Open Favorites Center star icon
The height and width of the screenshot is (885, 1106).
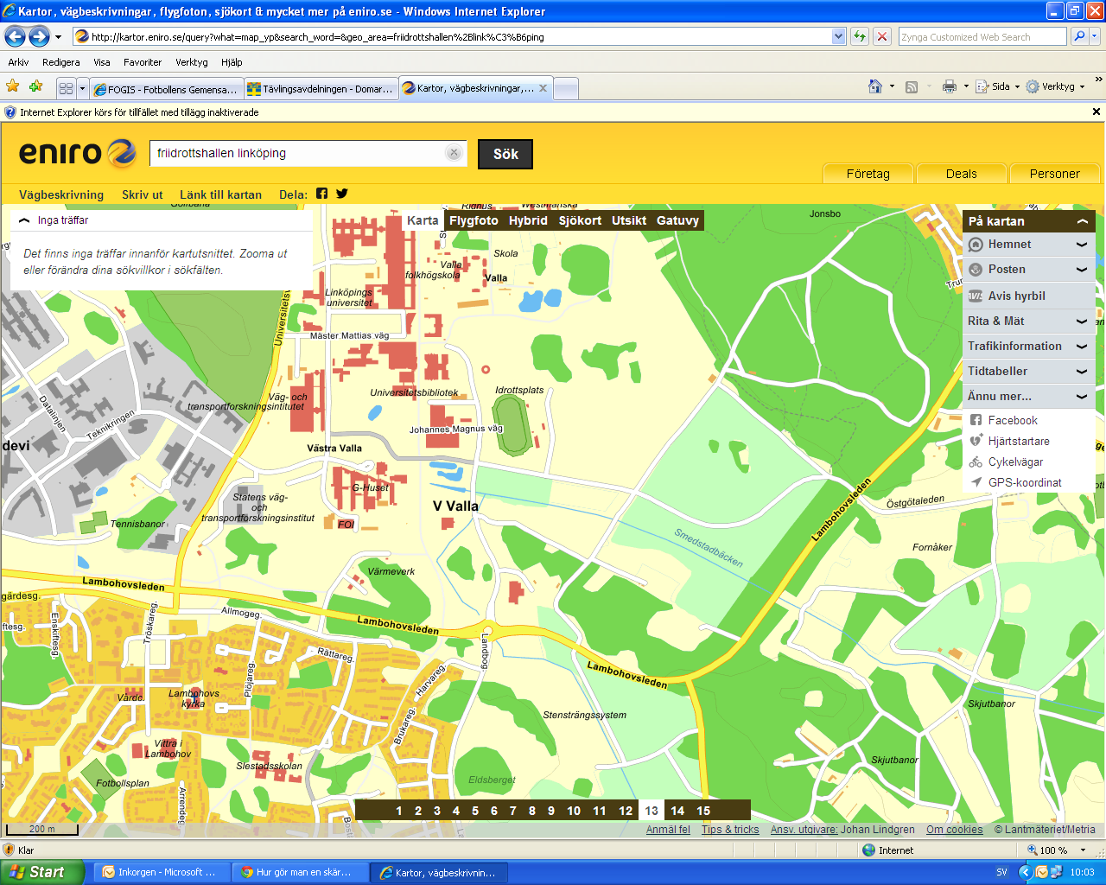pos(13,86)
